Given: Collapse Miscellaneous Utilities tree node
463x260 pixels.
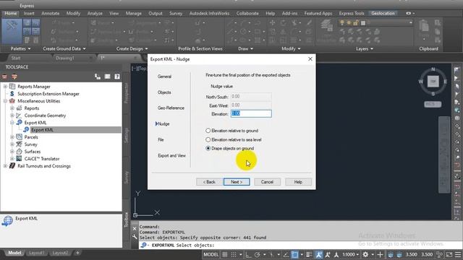Looking at the screenshot, I should 5,101.
